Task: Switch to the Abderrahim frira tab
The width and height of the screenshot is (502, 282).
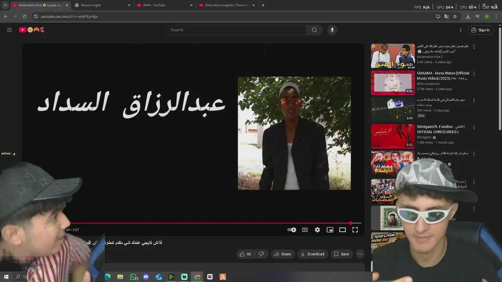Action: 40,5
